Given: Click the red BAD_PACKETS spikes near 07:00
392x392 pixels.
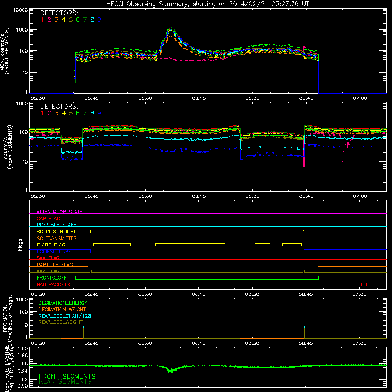Looking at the screenshot, I should coord(364,284).
